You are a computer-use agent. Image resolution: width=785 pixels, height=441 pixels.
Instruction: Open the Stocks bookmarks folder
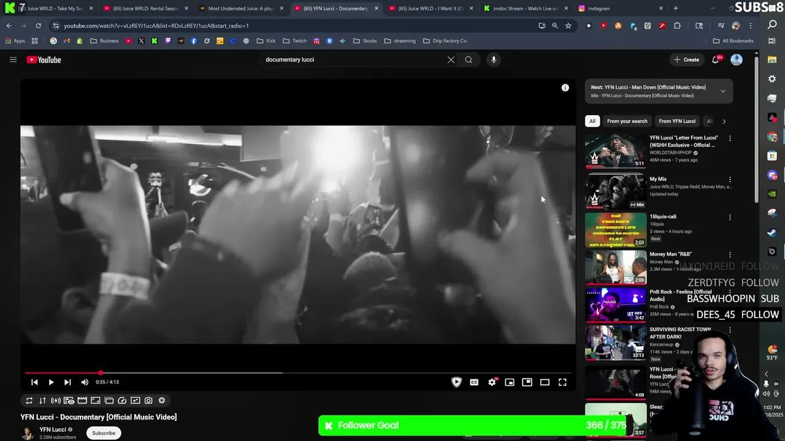[x=365, y=41]
